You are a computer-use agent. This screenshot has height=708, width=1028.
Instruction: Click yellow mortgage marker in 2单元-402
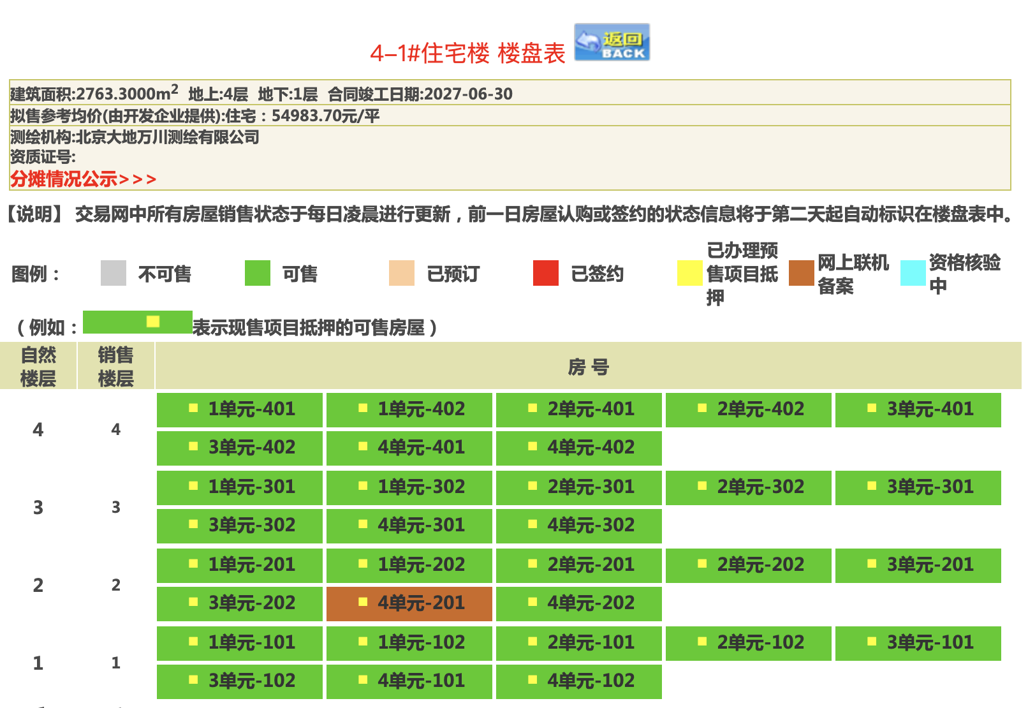pyautogui.click(x=702, y=408)
